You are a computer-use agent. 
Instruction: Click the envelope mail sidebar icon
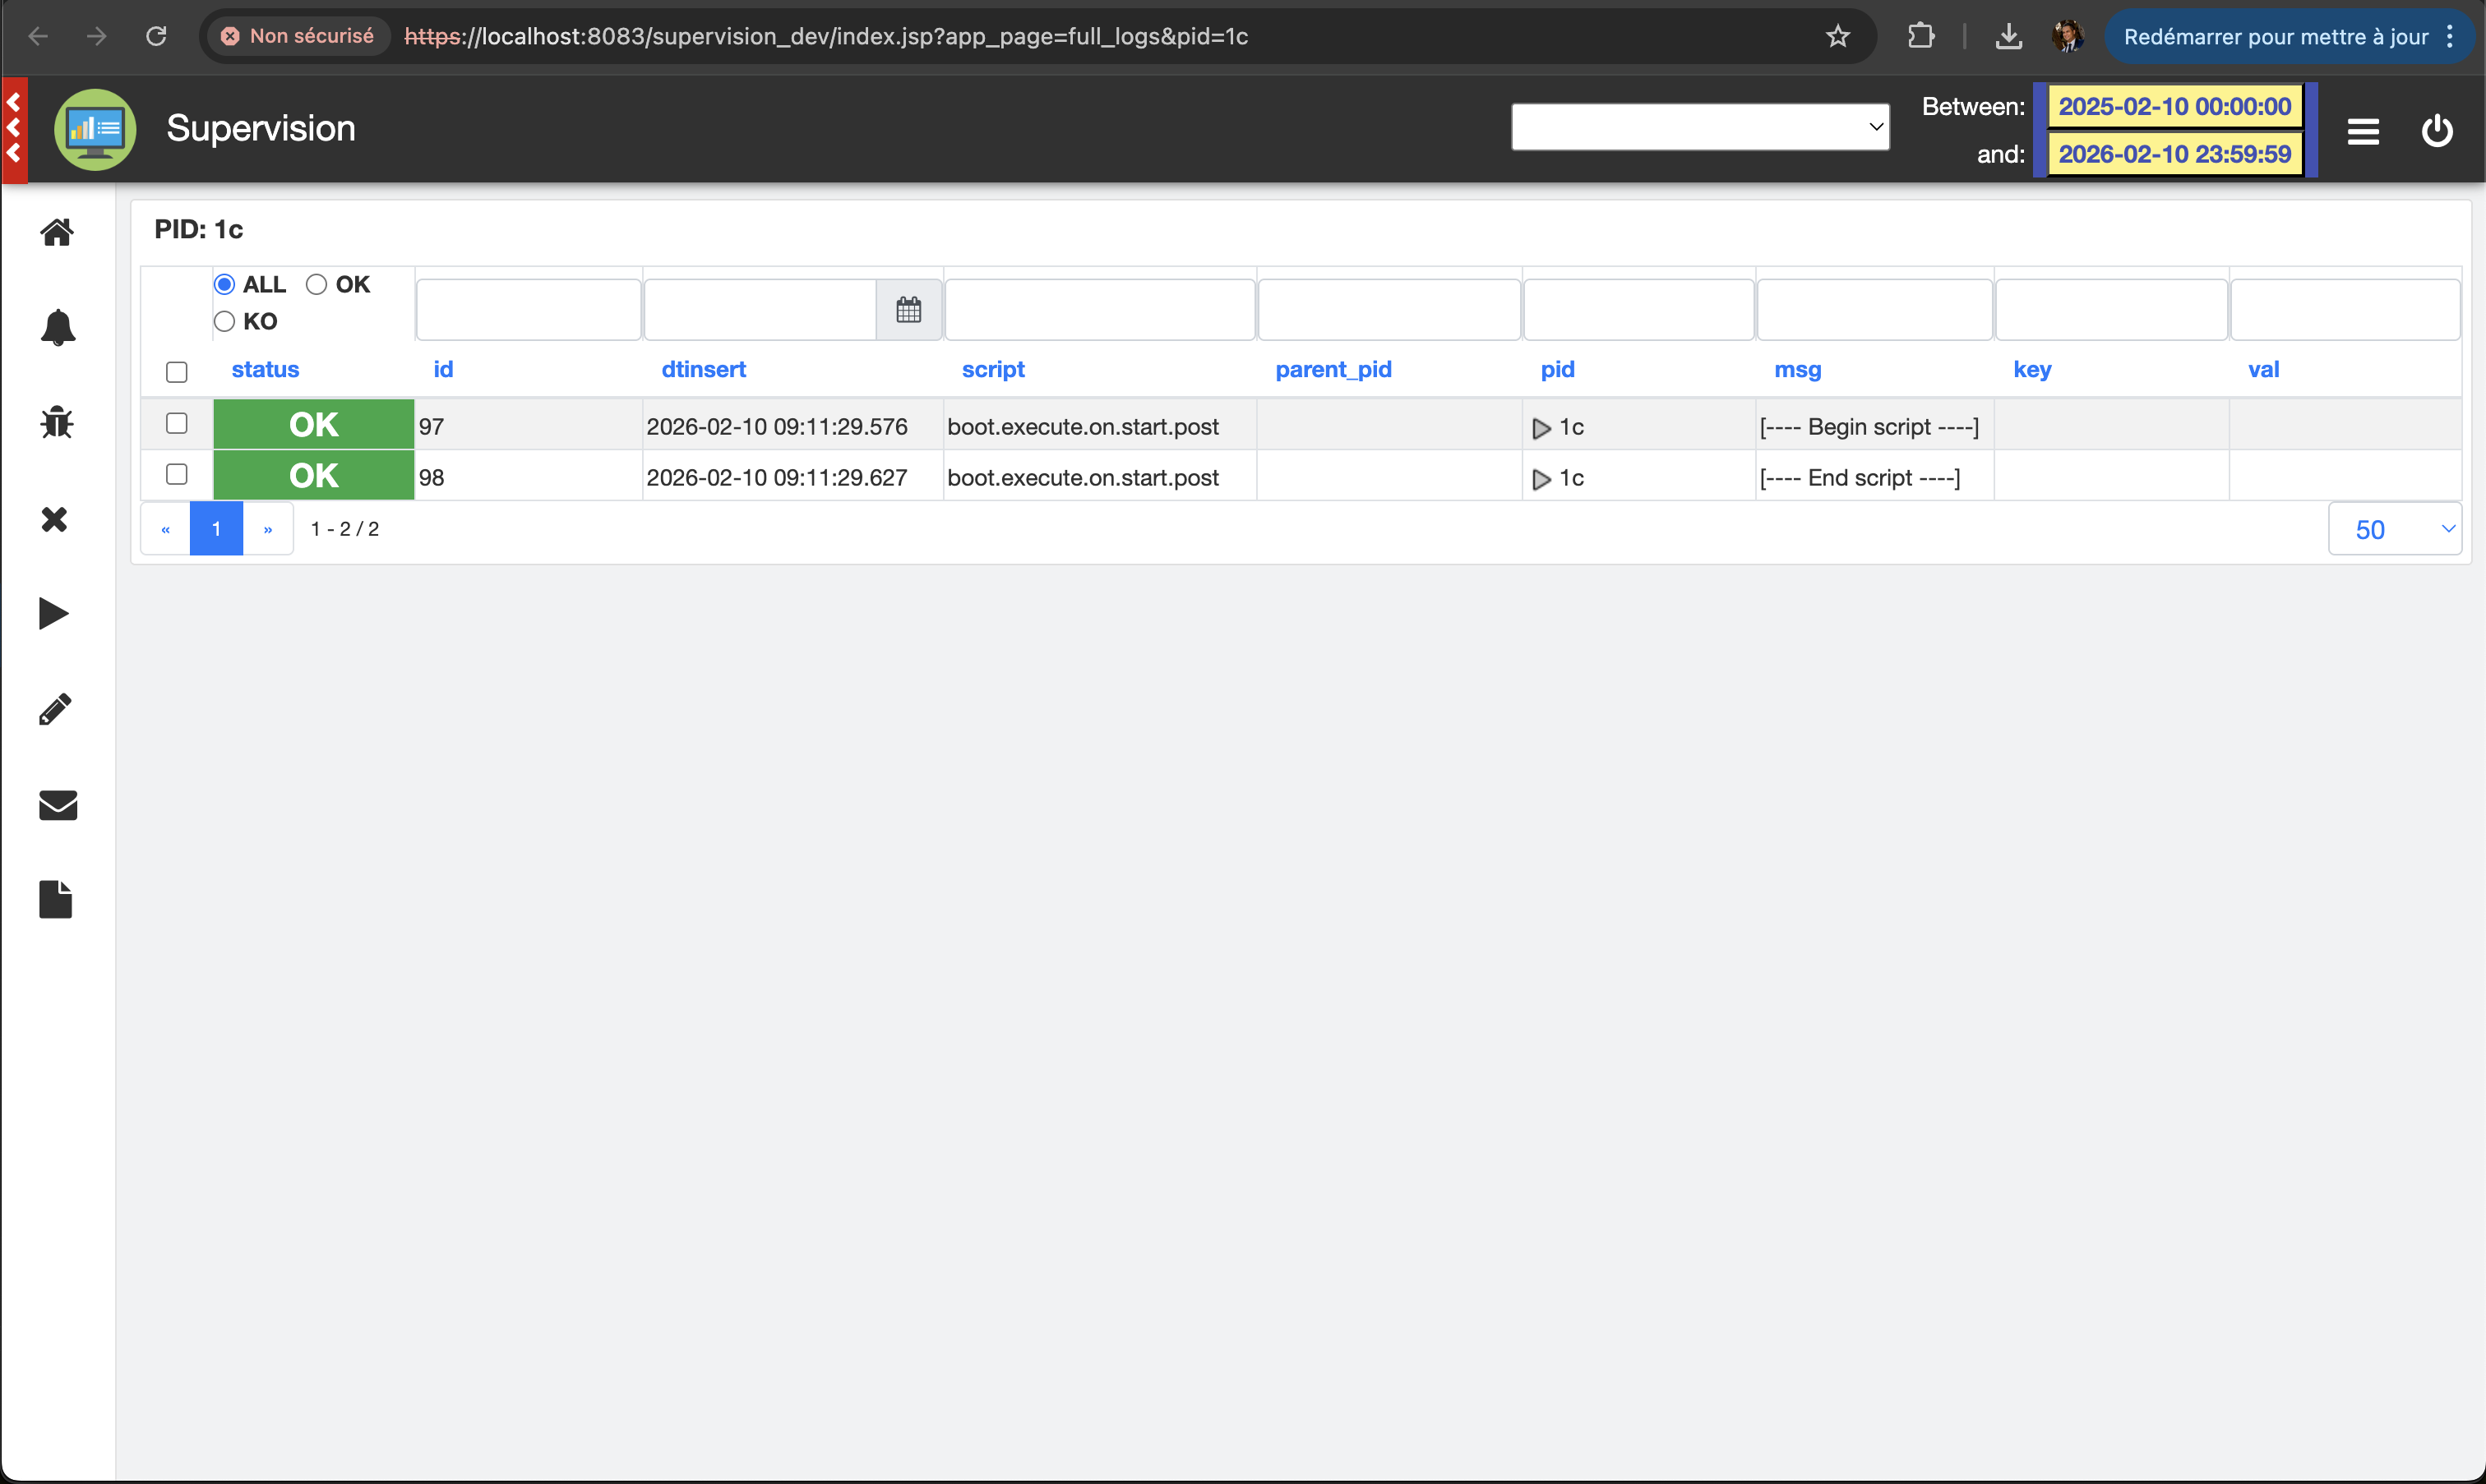tap(57, 805)
